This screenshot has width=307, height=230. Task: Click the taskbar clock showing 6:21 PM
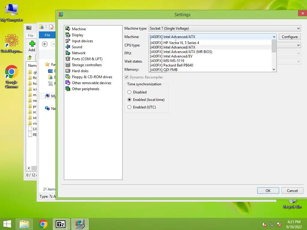(x=294, y=224)
